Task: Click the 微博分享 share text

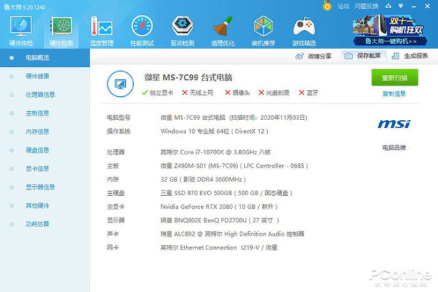Action: pos(319,56)
